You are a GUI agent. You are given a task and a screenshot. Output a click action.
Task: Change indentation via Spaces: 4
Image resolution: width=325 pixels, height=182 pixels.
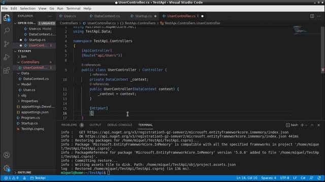pyautogui.click(x=269, y=178)
